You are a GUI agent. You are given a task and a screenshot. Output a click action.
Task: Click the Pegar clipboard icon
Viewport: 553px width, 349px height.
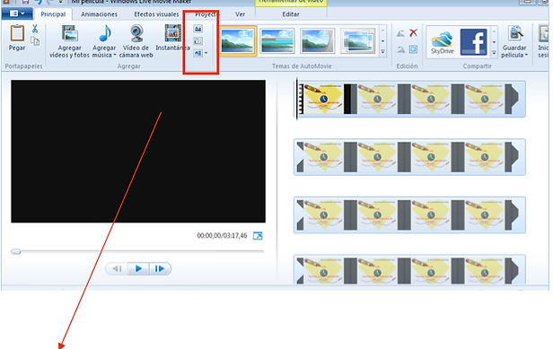coord(17,33)
